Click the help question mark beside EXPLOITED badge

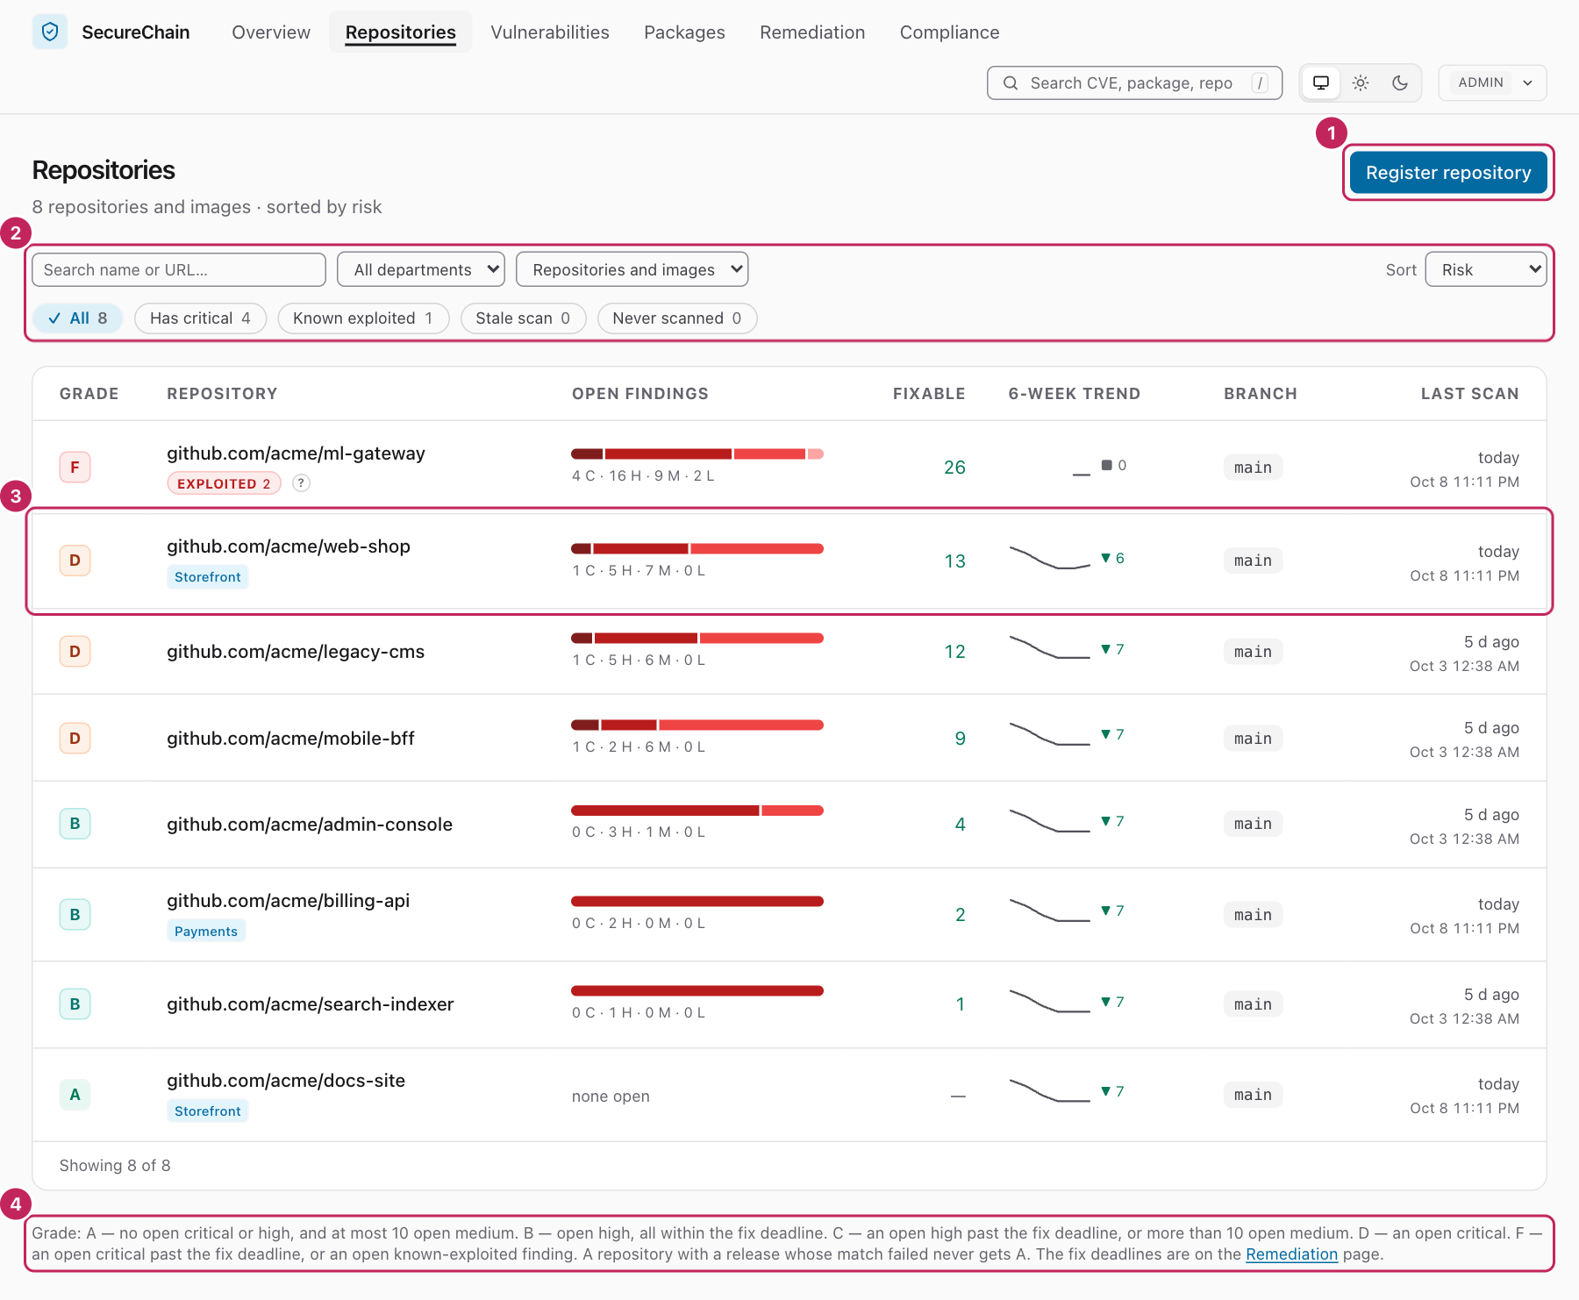pyautogui.click(x=301, y=483)
